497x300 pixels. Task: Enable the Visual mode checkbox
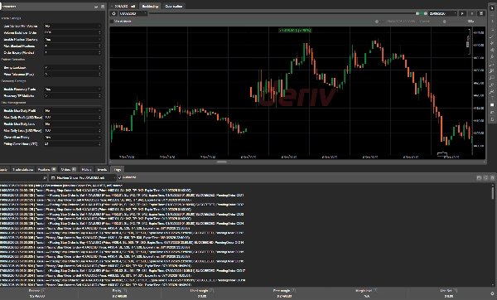[x=112, y=22]
